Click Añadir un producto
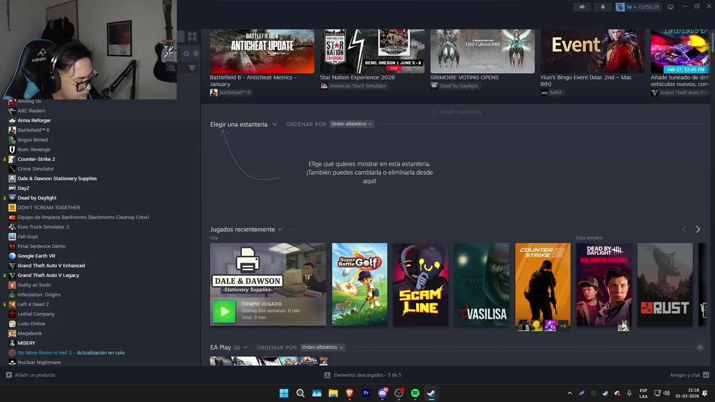Screen dimensions: 715x402 tap(31, 375)
